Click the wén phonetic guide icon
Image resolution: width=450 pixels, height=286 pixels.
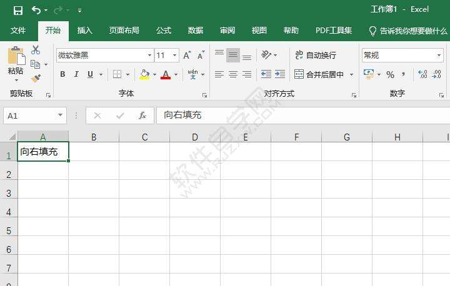coord(193,74)
